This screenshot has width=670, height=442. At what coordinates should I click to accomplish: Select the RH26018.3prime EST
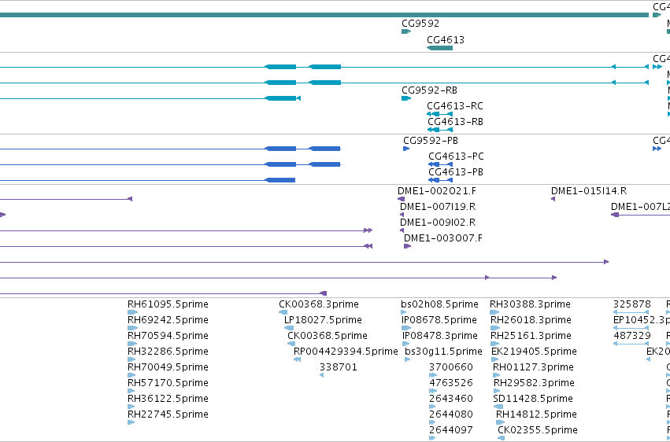(x=495, y=328)
